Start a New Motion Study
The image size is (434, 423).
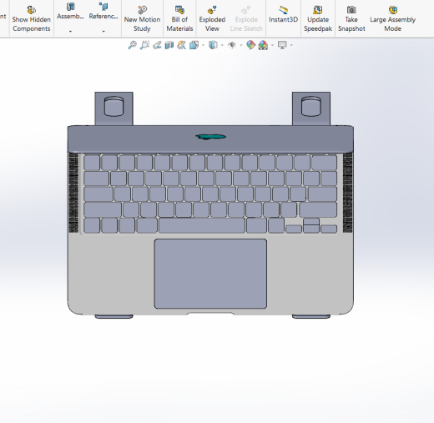pyautogui.click(x=142, y=18)
